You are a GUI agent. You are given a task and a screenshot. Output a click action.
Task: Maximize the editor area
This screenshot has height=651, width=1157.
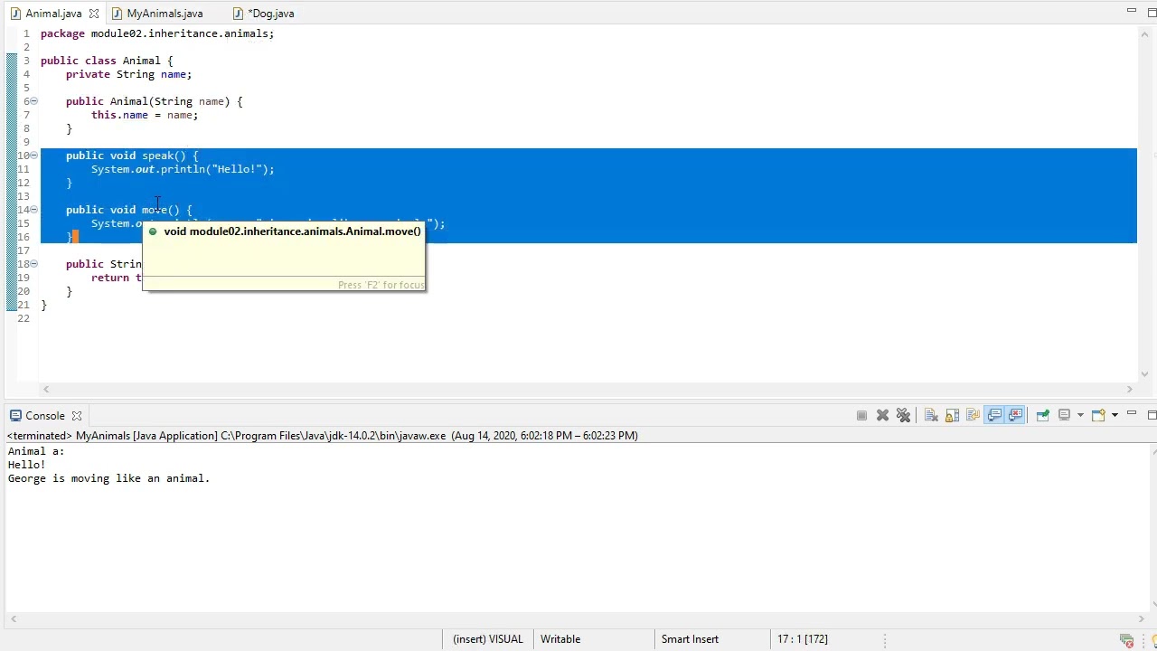pyautogui.click(x=1152, y=11)
